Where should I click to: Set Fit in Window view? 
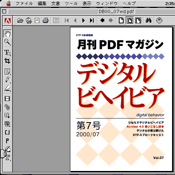pos(130,20)
